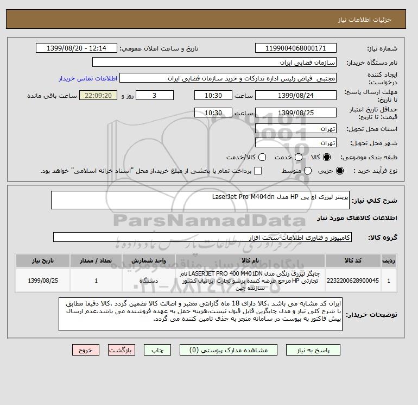
Task: Click the استان محل تحویل label
Action: point(372,129)
